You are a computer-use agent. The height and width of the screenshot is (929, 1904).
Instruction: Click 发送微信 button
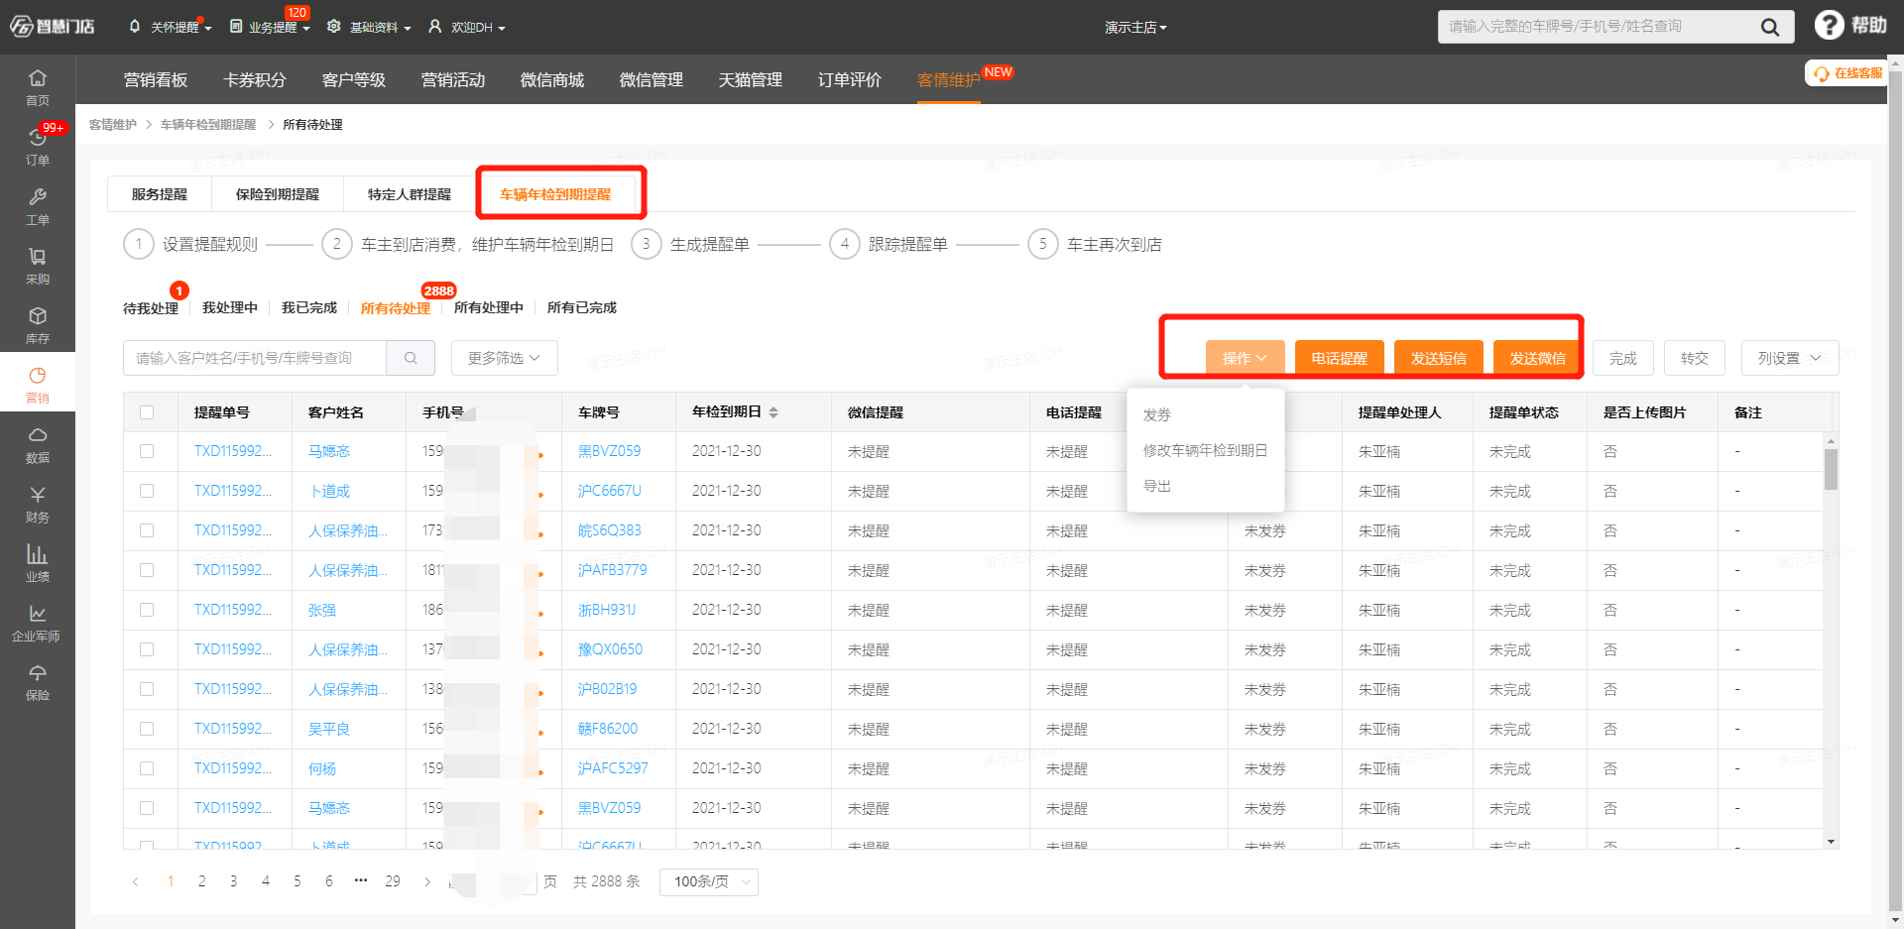tap(1537, 358)
